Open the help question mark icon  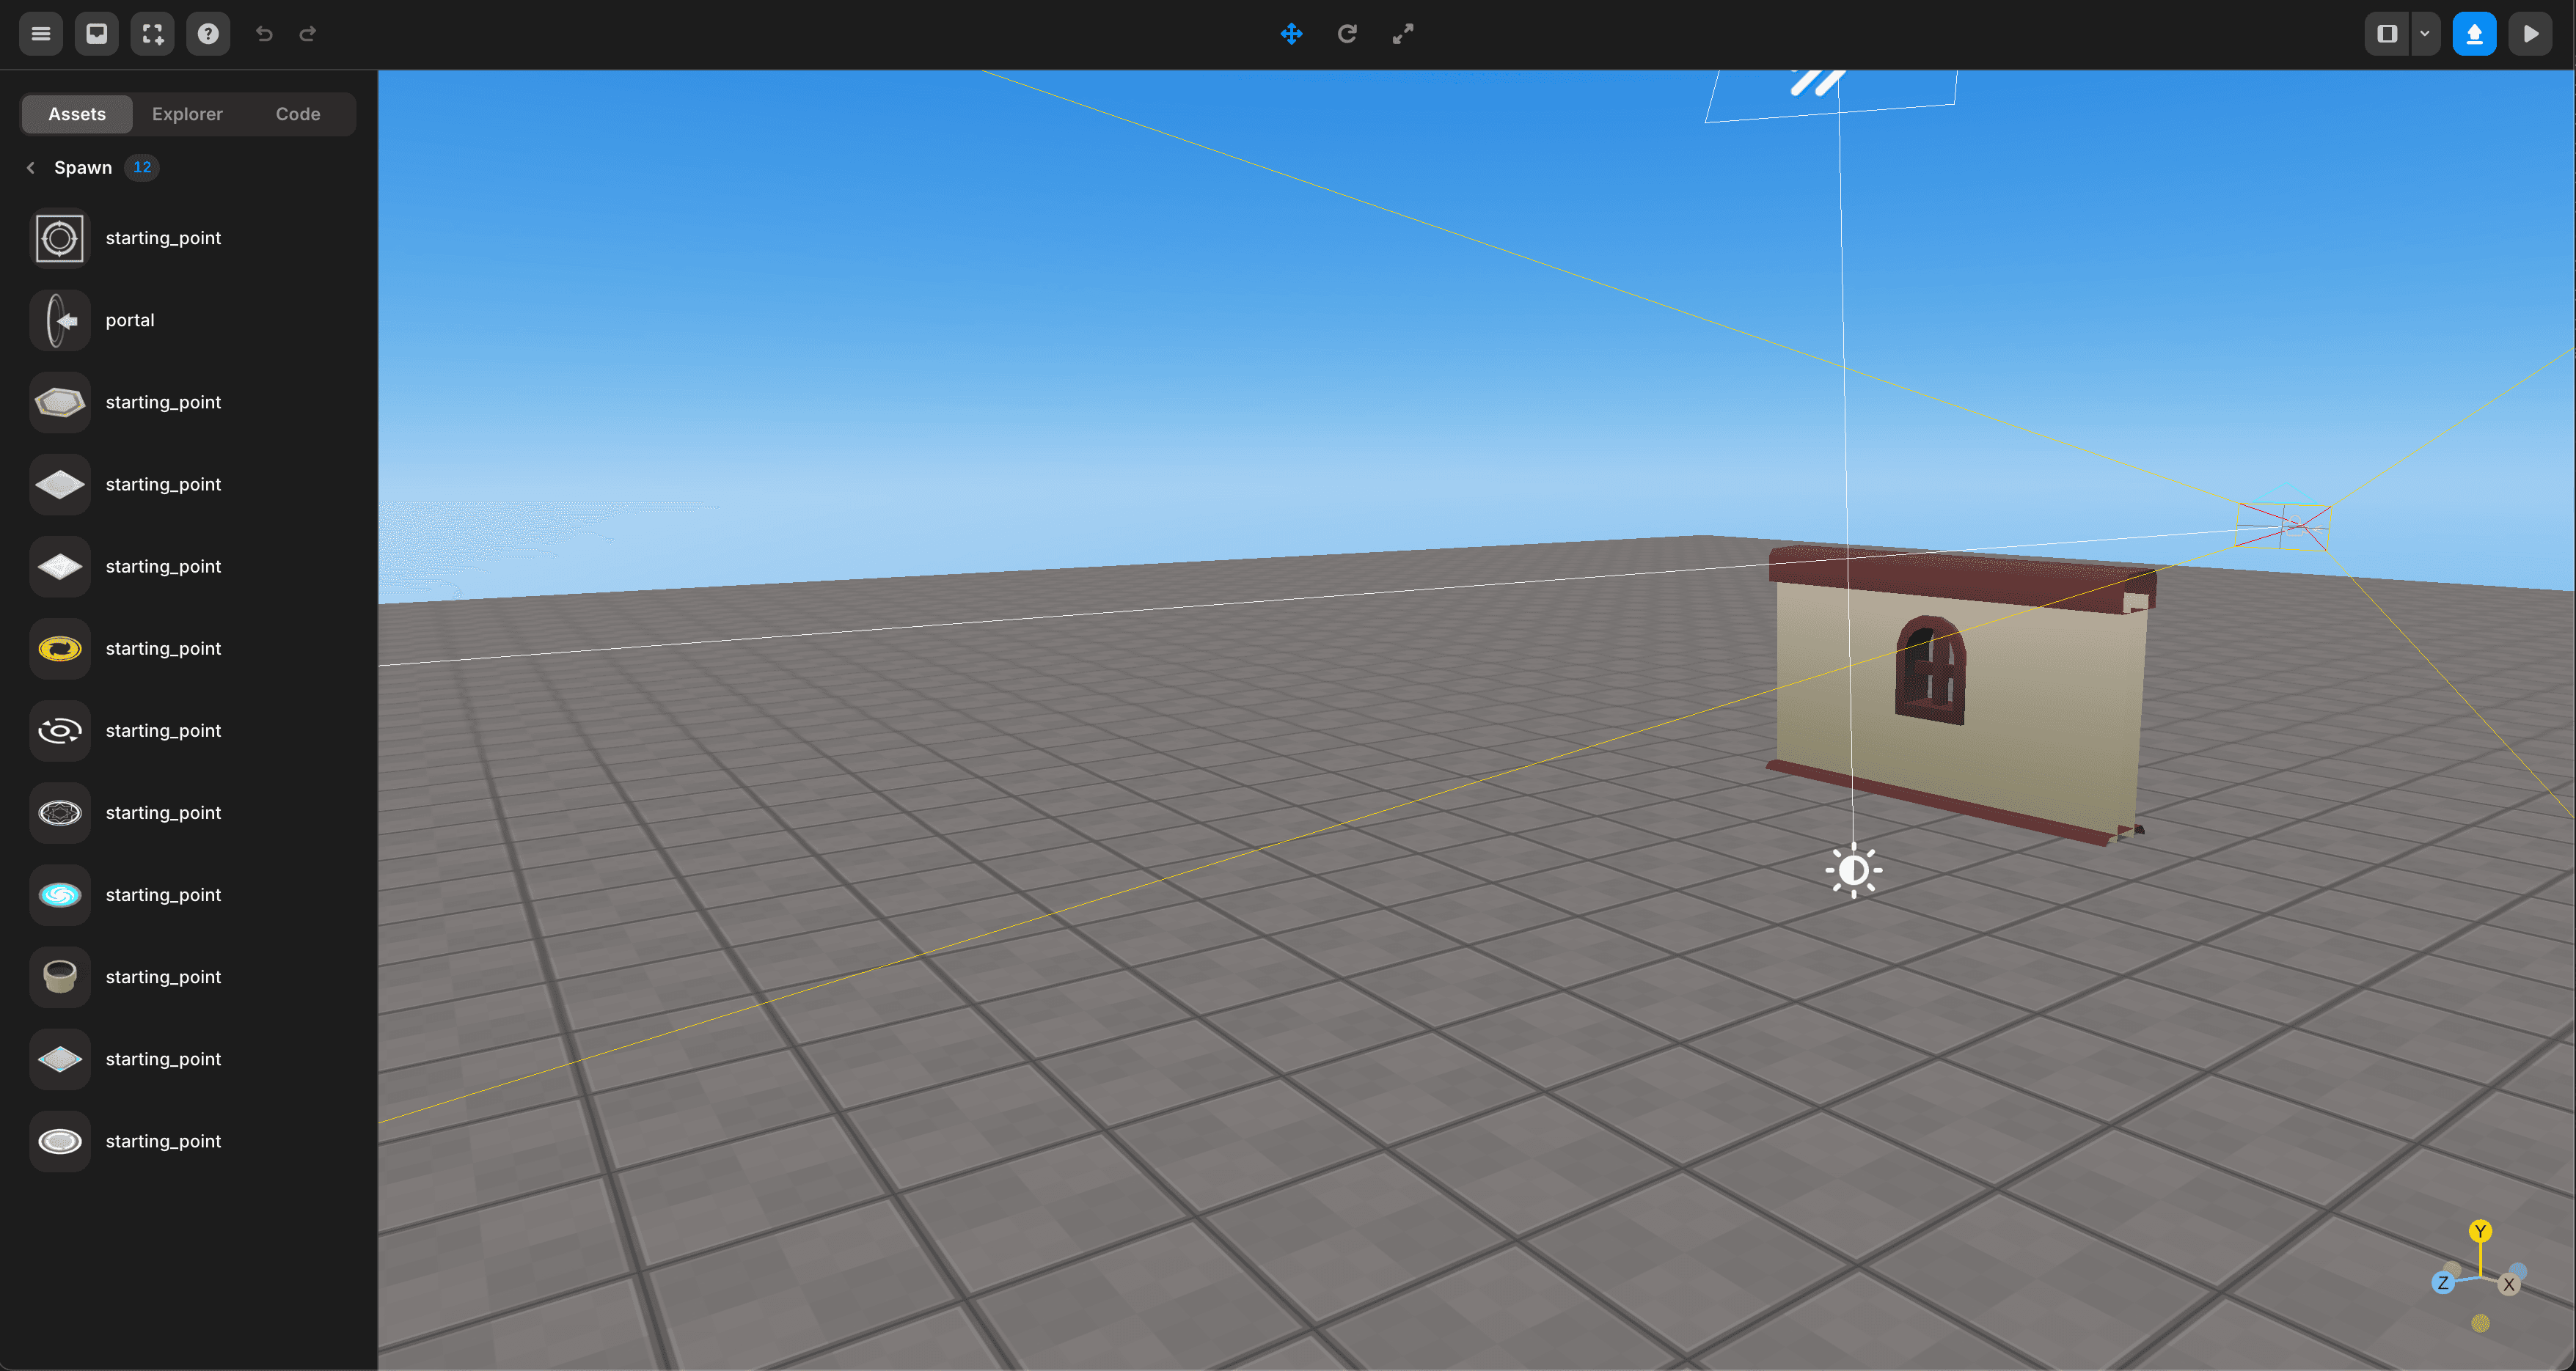208,34
